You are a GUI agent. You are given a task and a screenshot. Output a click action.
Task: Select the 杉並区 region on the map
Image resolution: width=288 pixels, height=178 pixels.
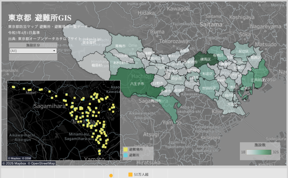(207, 74)
